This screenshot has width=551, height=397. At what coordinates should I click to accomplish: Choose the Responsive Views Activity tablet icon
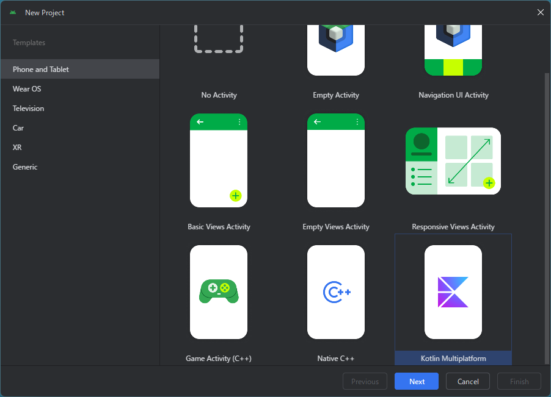[453, 161]
